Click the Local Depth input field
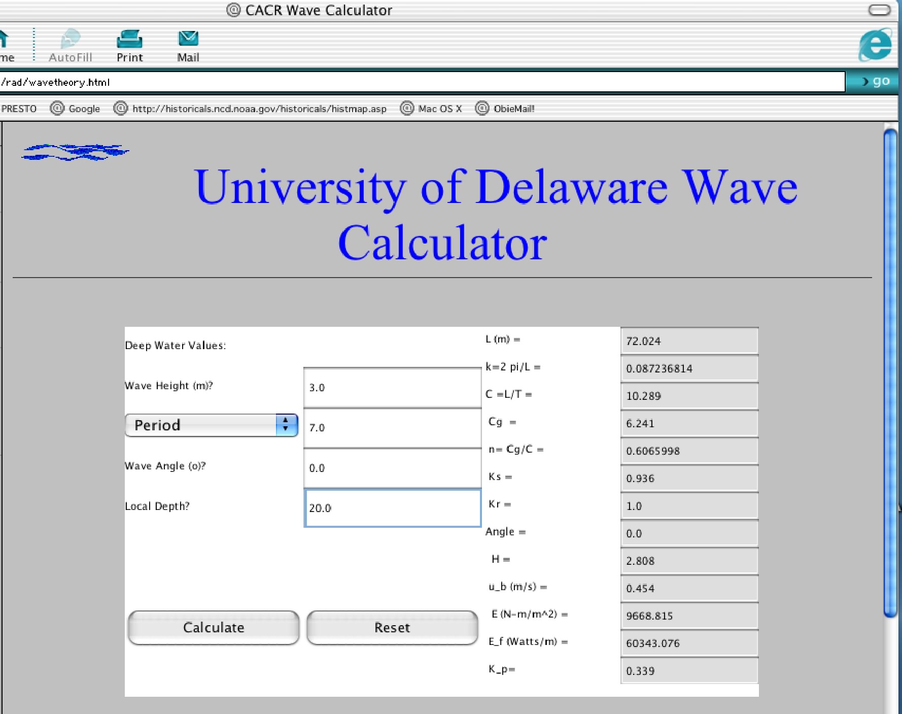The height and width of the screenshot is (714, 902). point(392,508)
